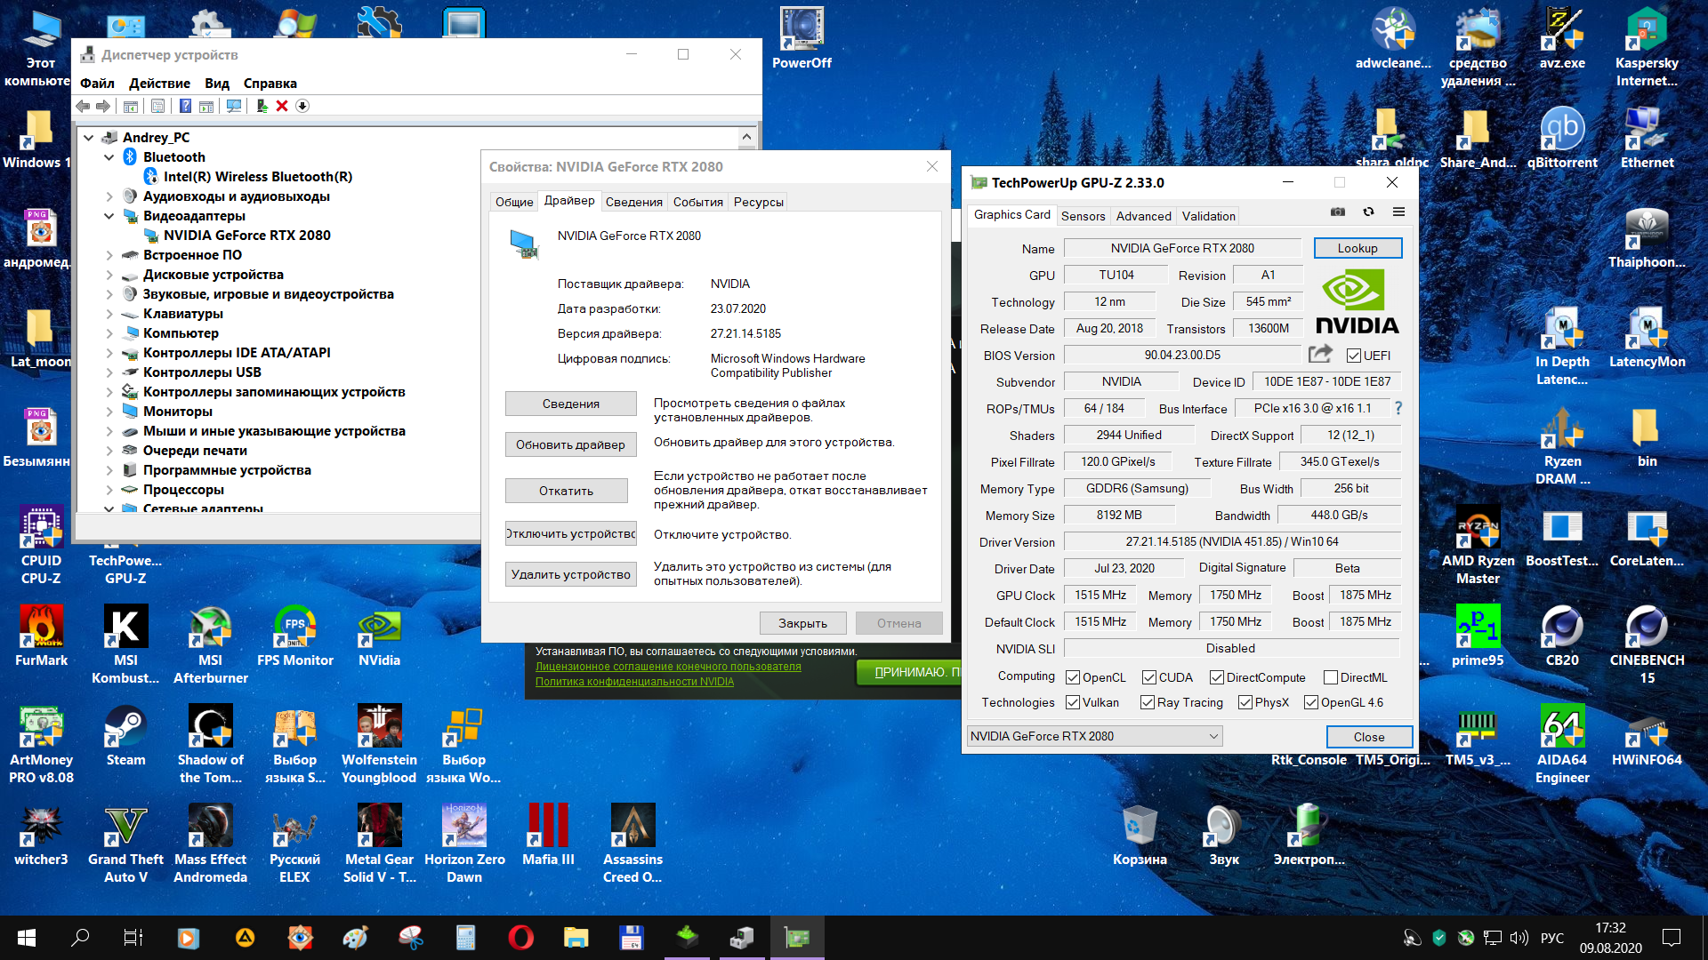Toggle the DirectML checkbox
Image resolution: width=1708 pixels, height=960 pixels.
[1331, 677]
